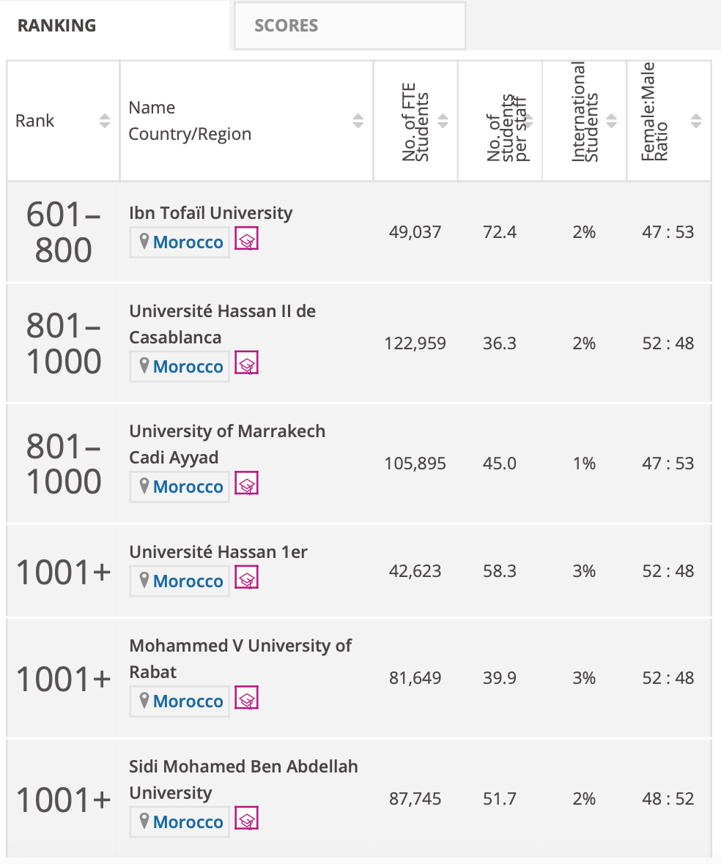721x864 pixels.
Task: Sort by International Students column
Action: point(612,121)
